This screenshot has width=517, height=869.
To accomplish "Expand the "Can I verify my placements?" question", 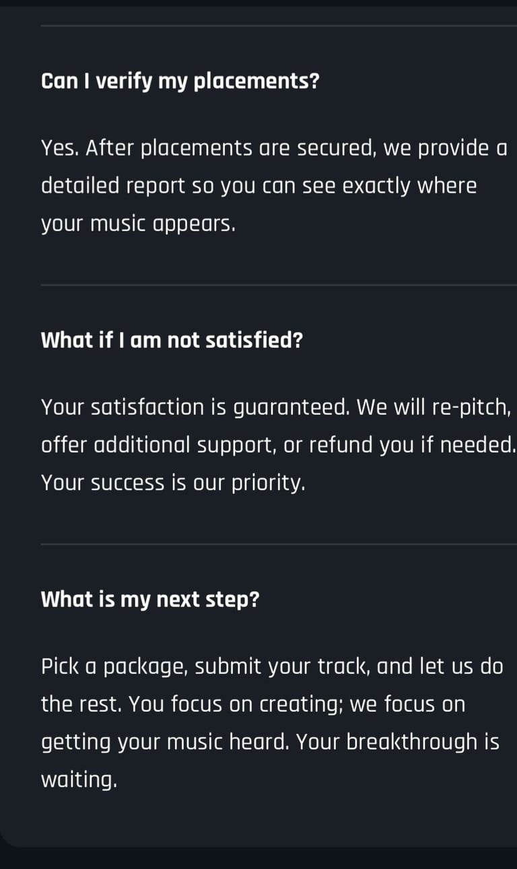I will pos(180,81).
